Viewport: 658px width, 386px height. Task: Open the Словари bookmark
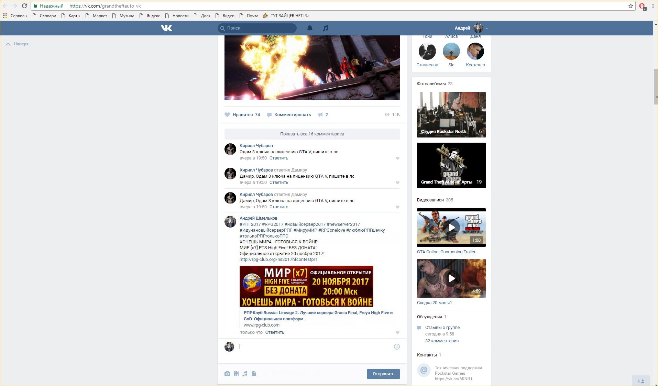pos(44,16)
